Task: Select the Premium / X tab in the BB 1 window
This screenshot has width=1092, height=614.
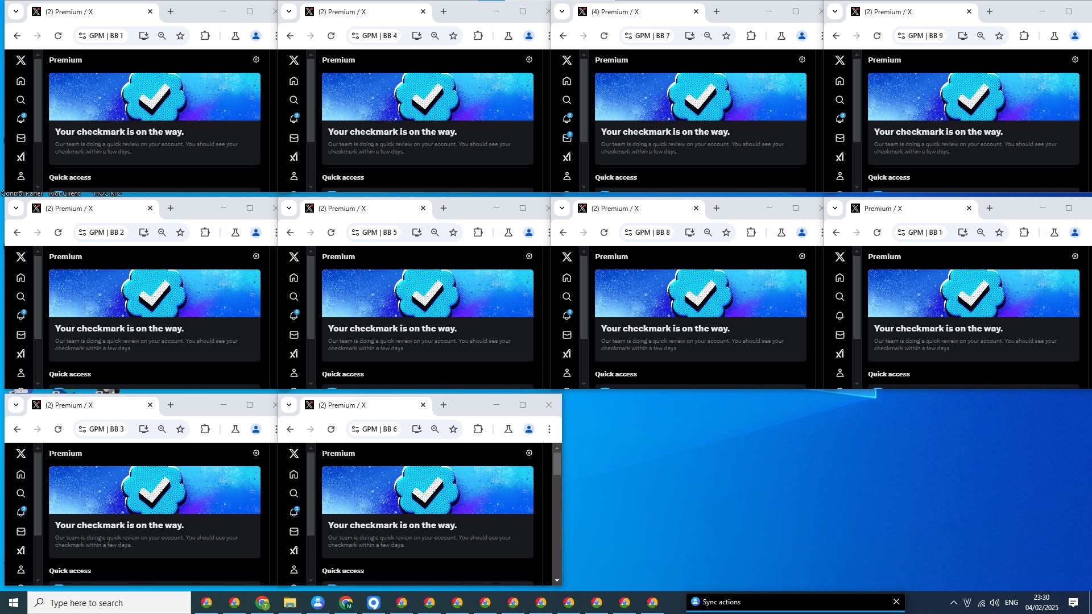Action: pos(93,11)
